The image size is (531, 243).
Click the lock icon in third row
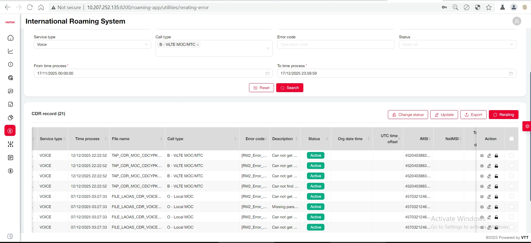496,176
